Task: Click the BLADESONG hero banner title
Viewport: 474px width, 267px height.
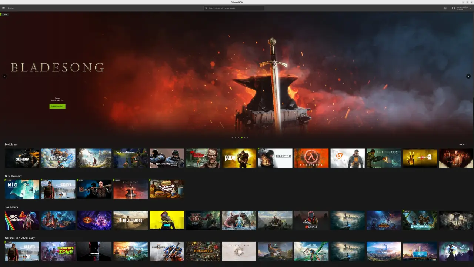Action: pyautogui.click(x=57, y=67)
